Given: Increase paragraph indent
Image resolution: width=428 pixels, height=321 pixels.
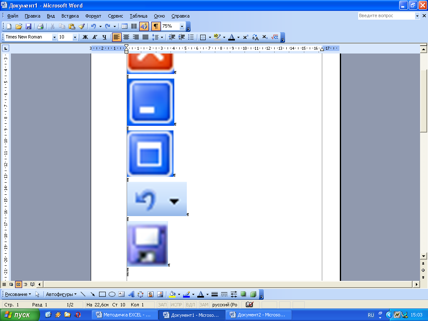Looking at the screenshot, I should click(181, 37).
